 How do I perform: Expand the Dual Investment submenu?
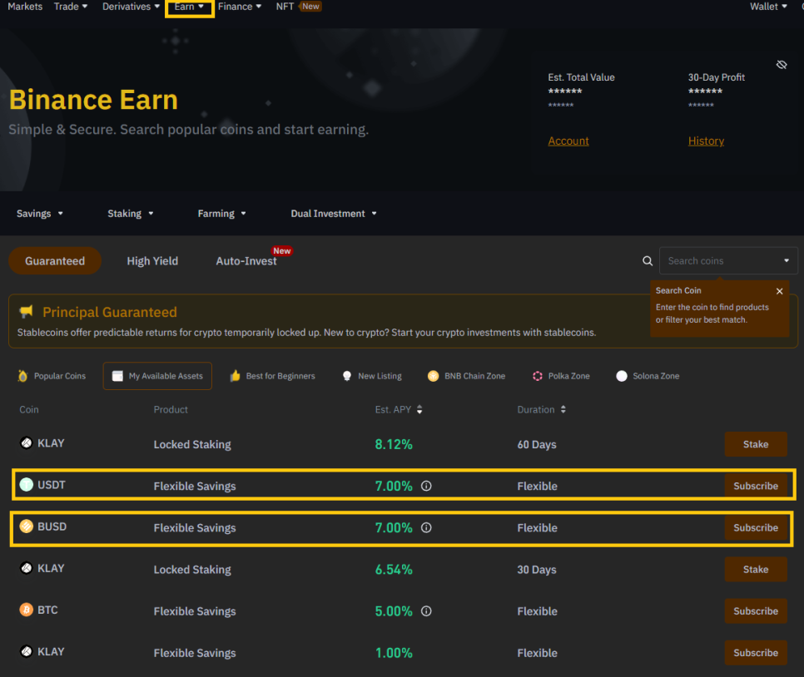tap(334, 213)
